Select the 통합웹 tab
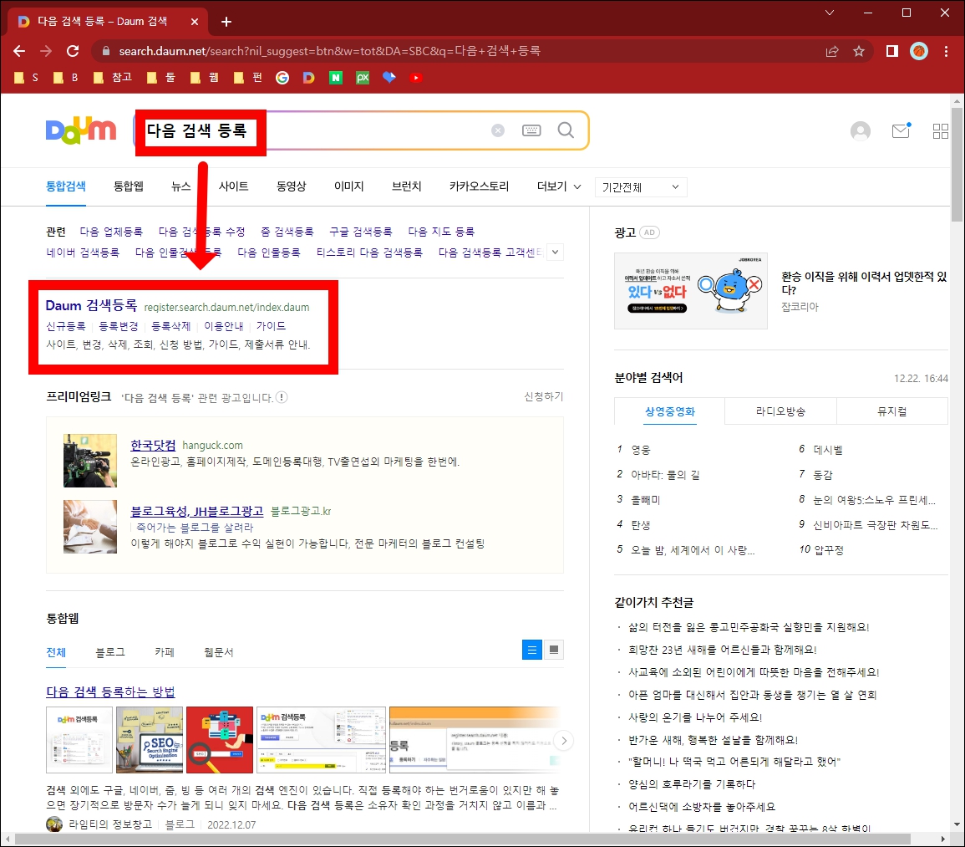Image resolution: width=965 pixels, height=847 pixels. (x=129, y=186)
